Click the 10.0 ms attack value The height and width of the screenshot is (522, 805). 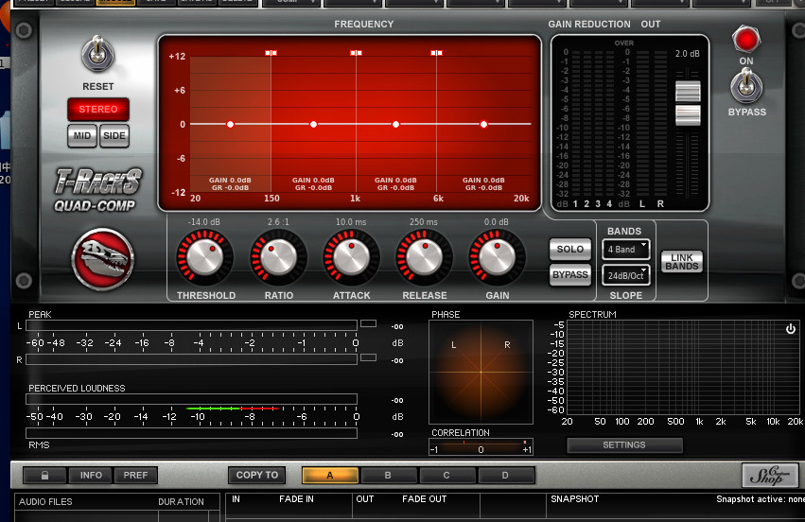point(351,221)
